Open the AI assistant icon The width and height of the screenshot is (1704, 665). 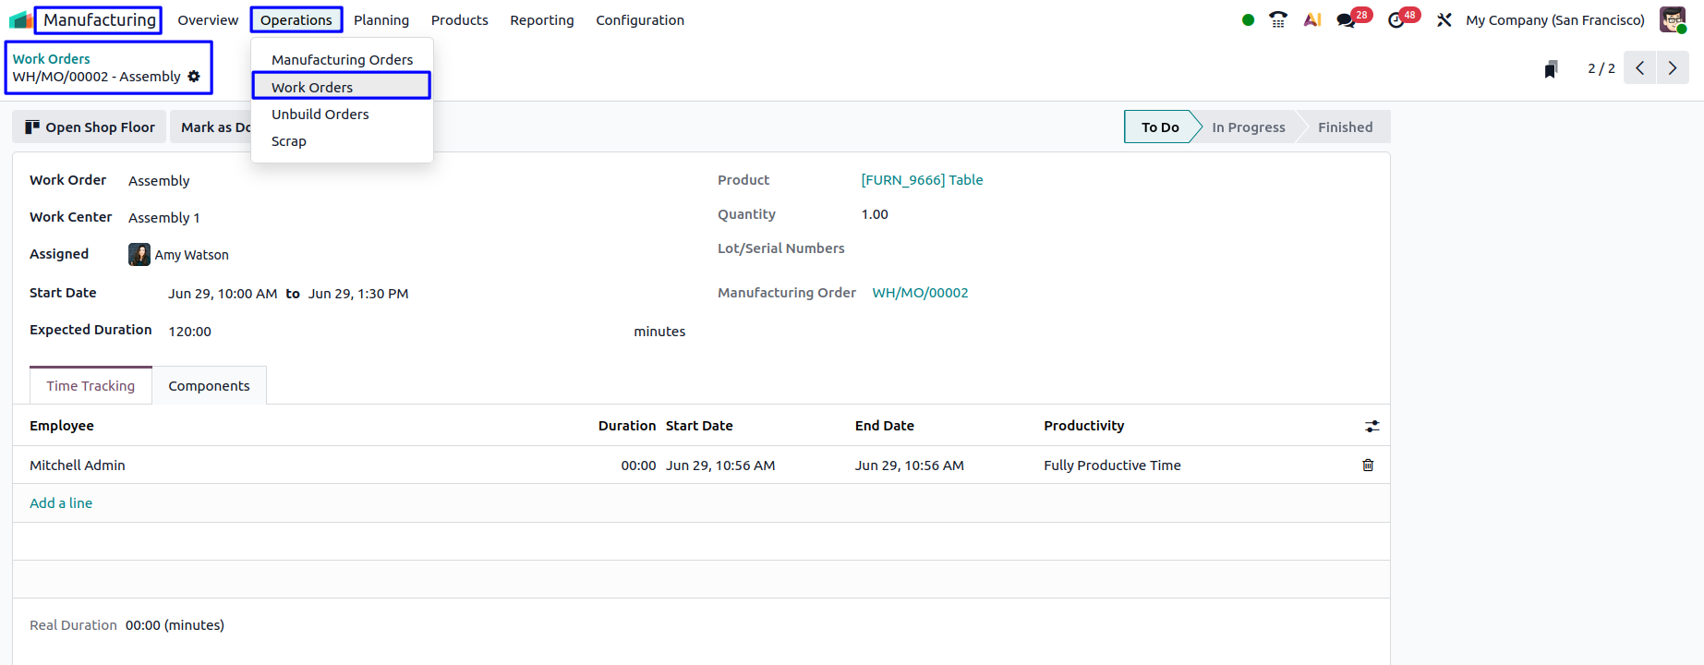1311,19
